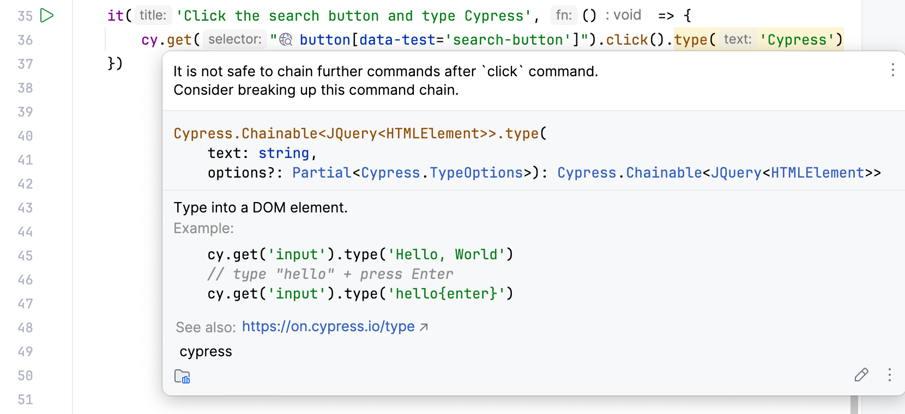Image resolution: width=905 pixels, height=414 pixels.
Task: Click the editor vertical scrollbar thumb
Action: coord(854,404)
